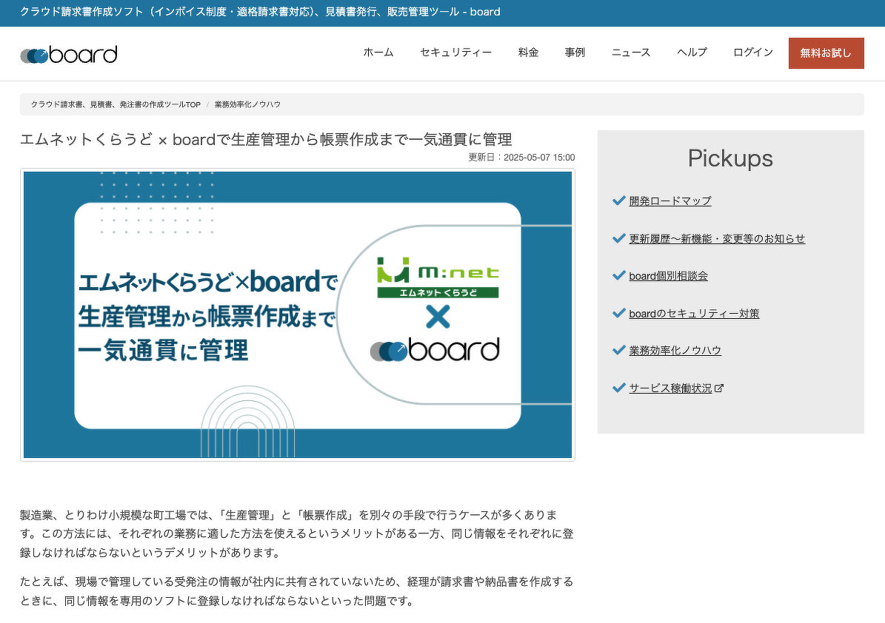885x623 pixels.
Task: Open 更新履歴〜新機能・変更等のお知らせ link
Action: pos(717,238)
